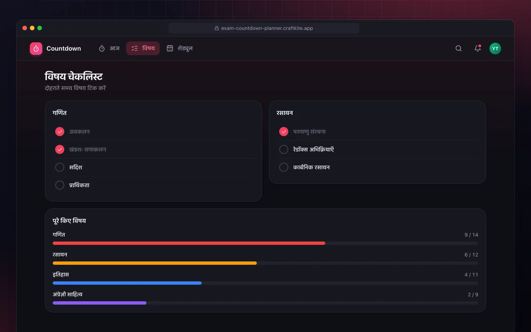This screenshot has width=531, height=332.
Task: Click the विषय चेकलिस्ट page heading
Action: (x=73, y=76)
